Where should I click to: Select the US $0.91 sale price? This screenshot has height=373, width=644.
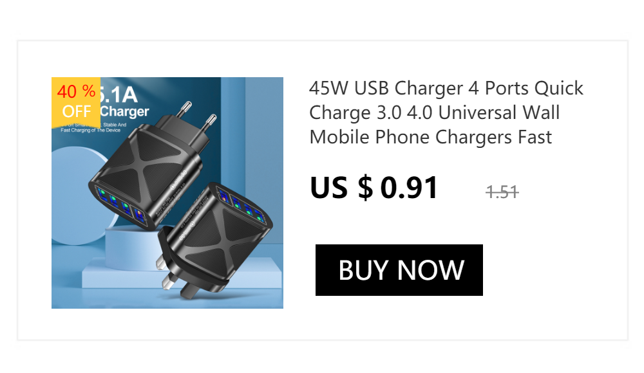click(x=374, y=188)
